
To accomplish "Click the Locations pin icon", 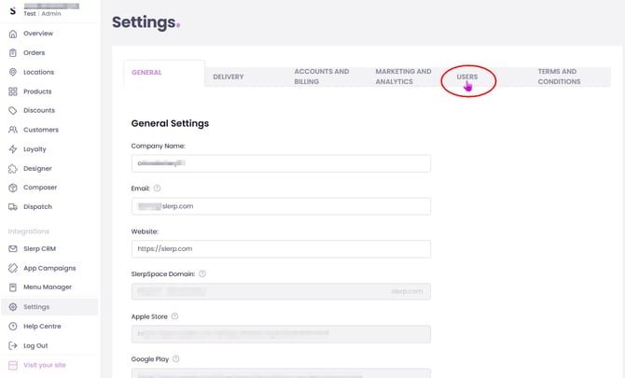I will point(13,72).
